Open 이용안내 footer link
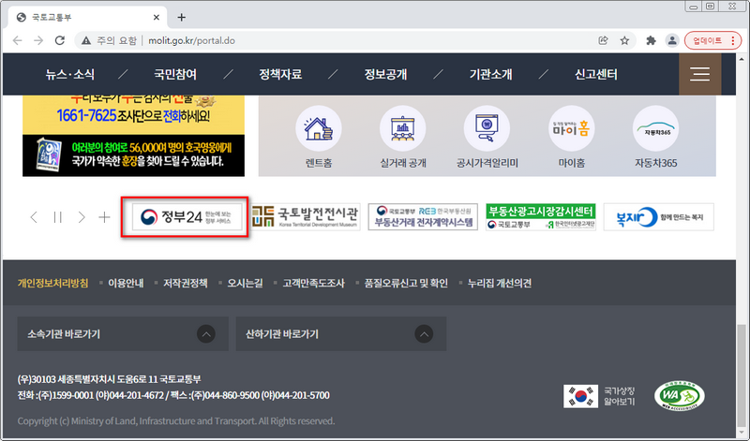The image size is (750, 441). point(126,283)
